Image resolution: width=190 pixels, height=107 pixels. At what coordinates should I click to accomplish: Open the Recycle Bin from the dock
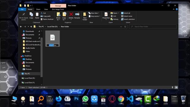point(183,98)
